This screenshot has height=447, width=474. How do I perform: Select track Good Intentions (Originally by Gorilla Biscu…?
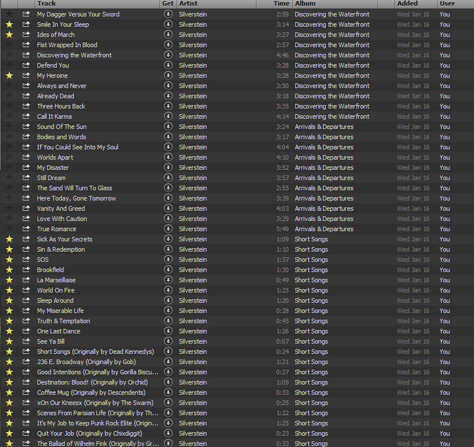(98, 372)
